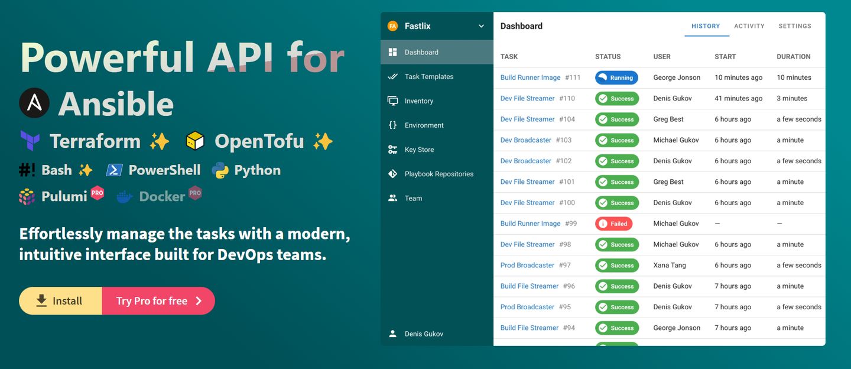Click the START column header
Image resolution: width=851 pixels, height=369 pixels.
[x=725, y=57]
